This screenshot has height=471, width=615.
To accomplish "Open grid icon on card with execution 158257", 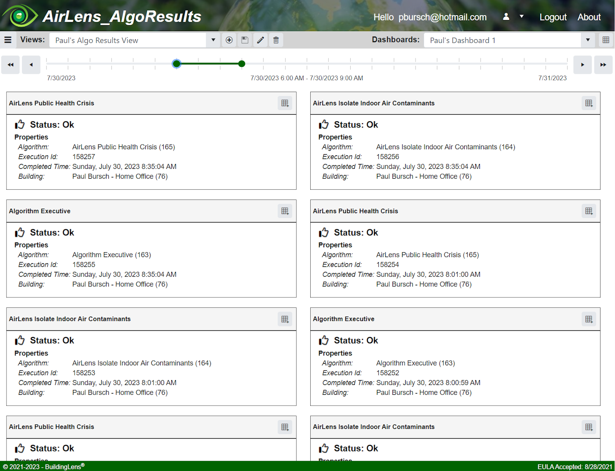I will pyautogui.click(x=285, y=103).
